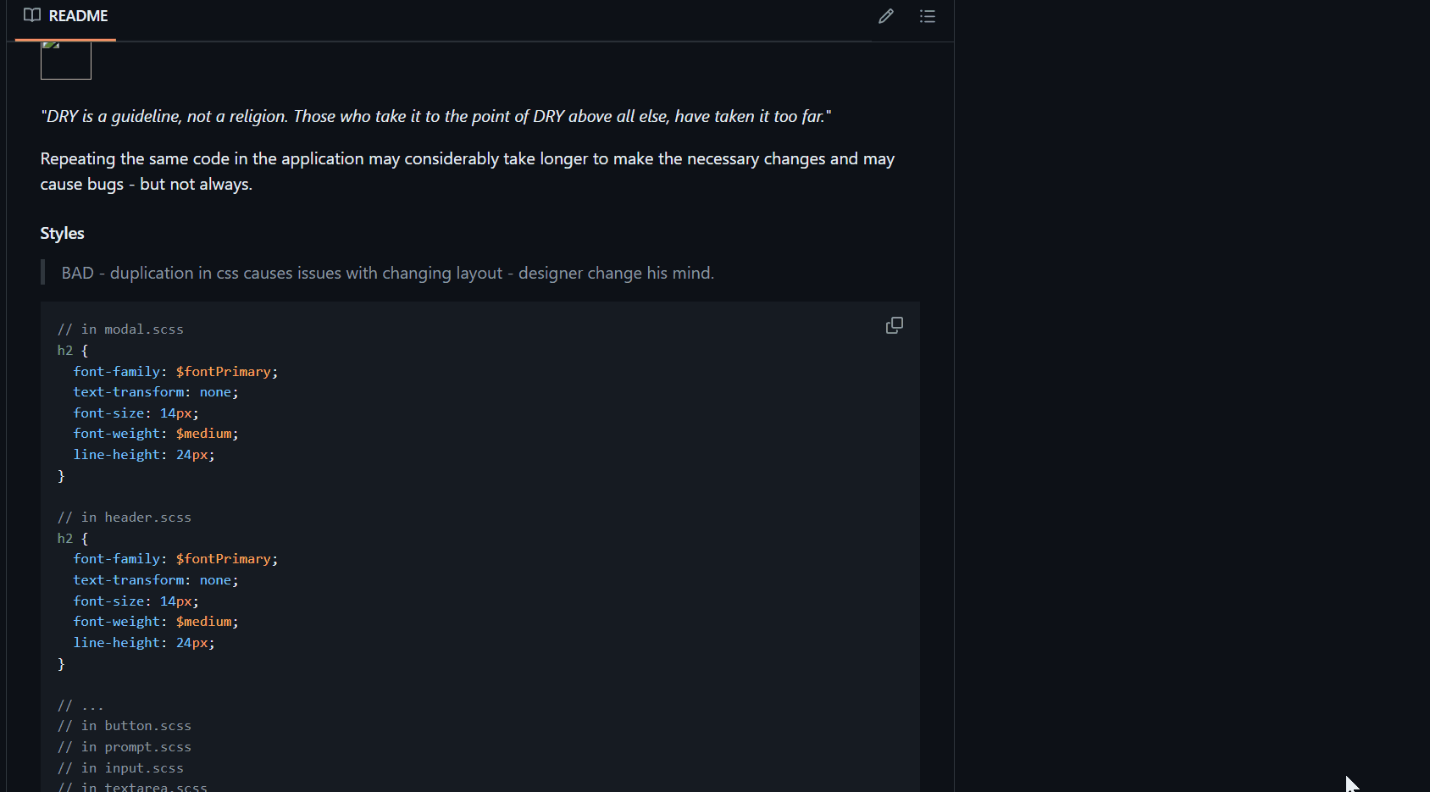This screenshot has height=792, width=1430.
Task: Click the second $fontPrimary variable in header block
Action: coord(224,559)
